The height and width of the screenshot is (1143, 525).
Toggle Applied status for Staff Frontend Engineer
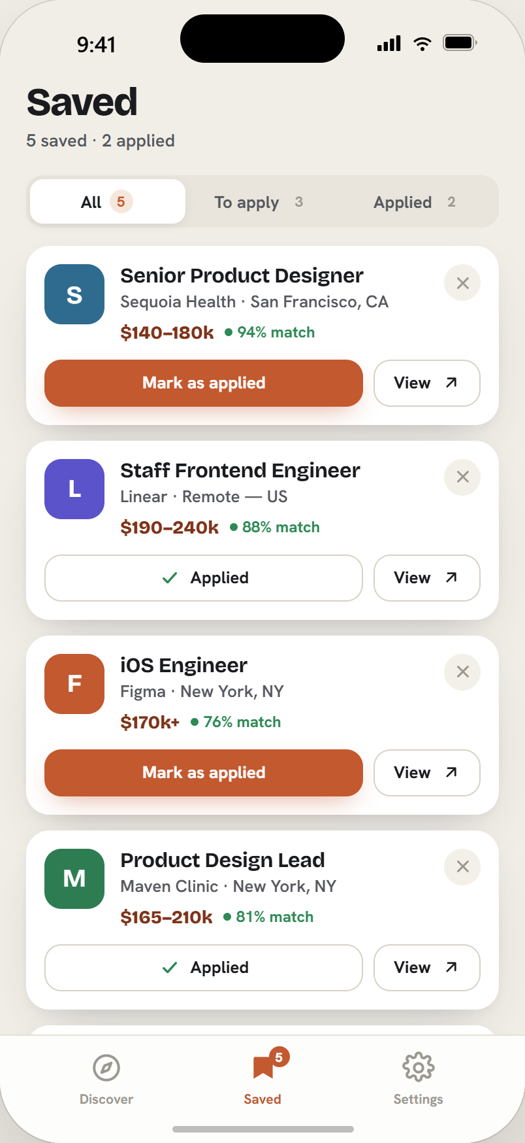204,578
